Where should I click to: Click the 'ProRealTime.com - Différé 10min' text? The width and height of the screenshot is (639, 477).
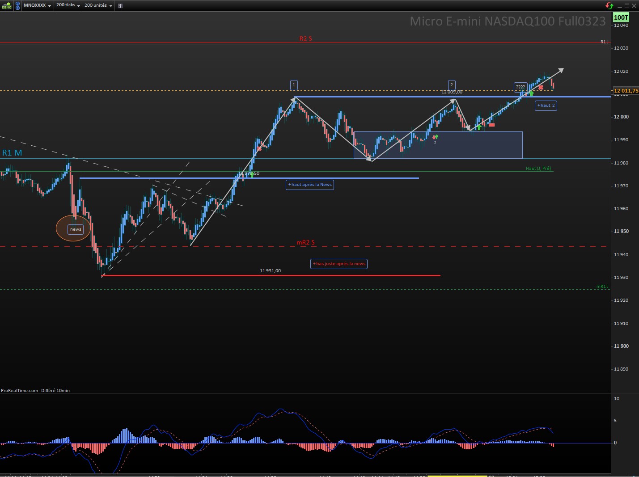pos(35,390)
